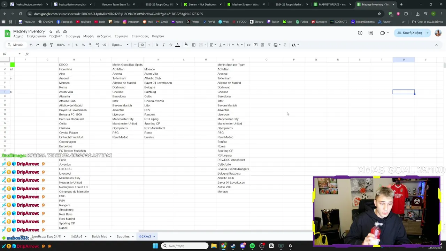Decrease decimal places
446x251 pixels.
tap(90, 45)
